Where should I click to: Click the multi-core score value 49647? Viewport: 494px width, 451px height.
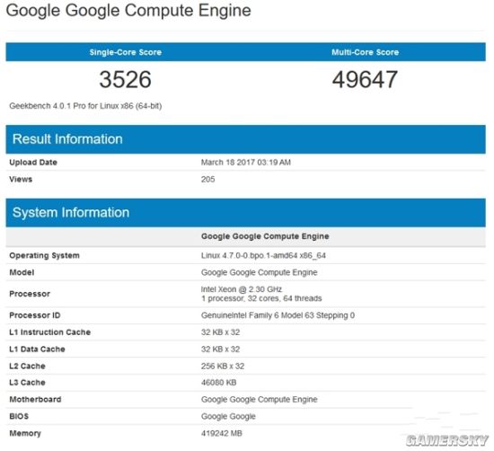pos(365,79)
